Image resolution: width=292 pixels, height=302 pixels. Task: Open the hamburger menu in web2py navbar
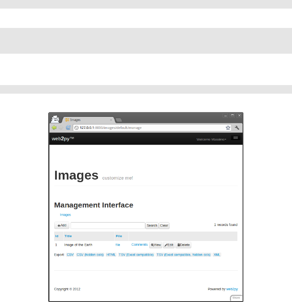pos(236,138)
